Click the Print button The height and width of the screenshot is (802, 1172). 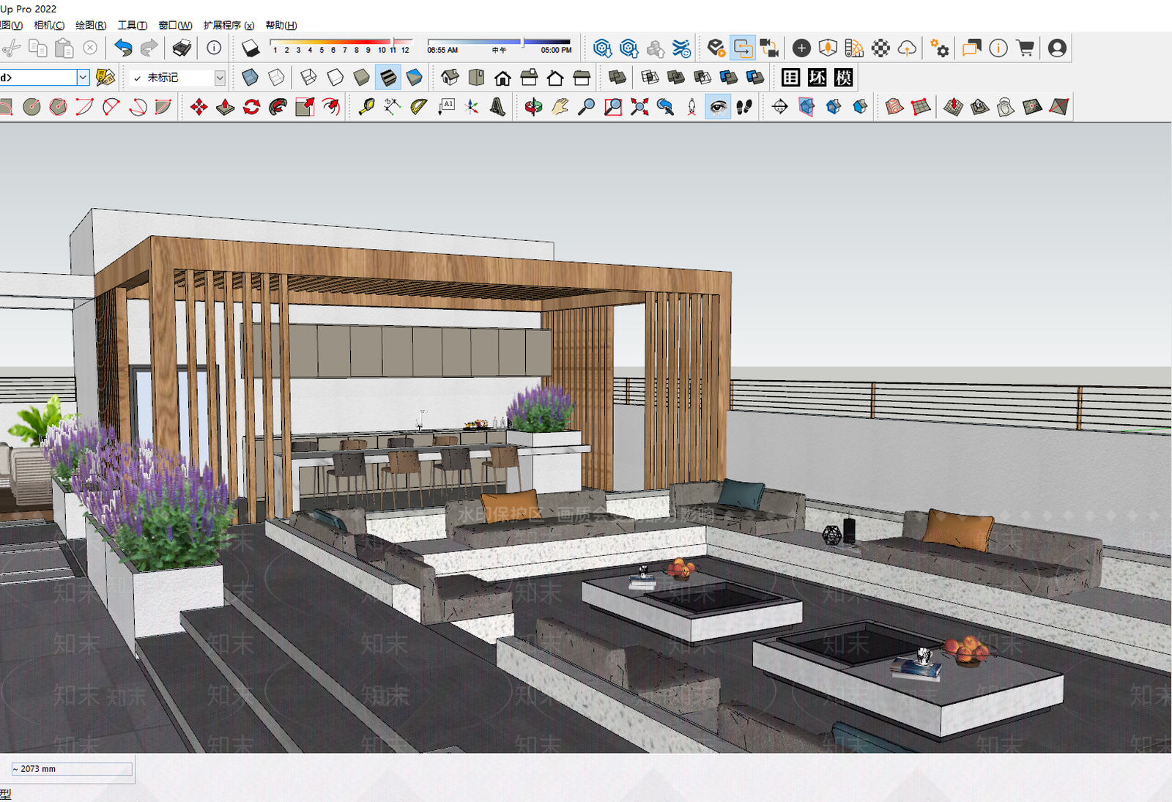click(182, 48)
